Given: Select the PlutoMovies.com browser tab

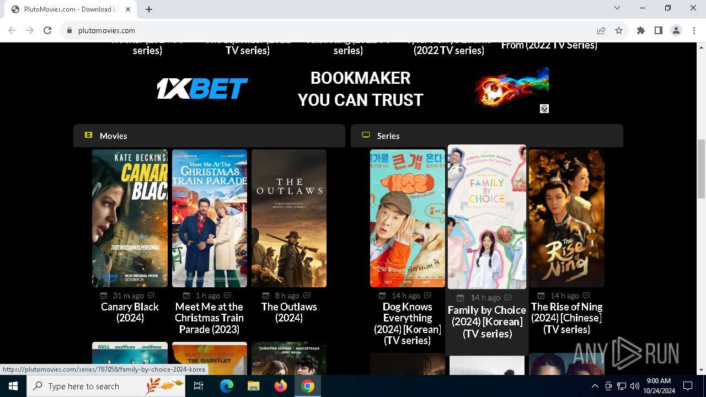Looking at the screenshot, I should (x=72, y=9).
